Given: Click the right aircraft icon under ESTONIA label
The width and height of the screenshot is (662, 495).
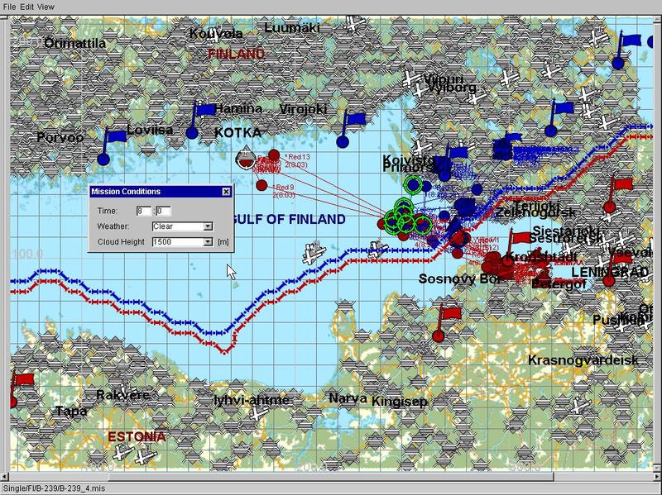Looking at the screenshot, I should (x=146, y=455).
